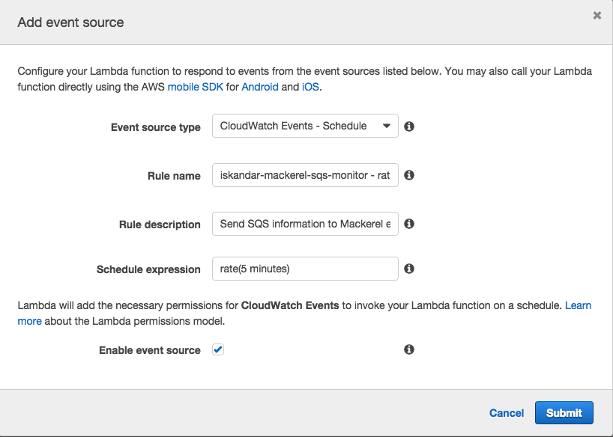
Task: Click the Rule description text field
Action: [x=305, y=224]
